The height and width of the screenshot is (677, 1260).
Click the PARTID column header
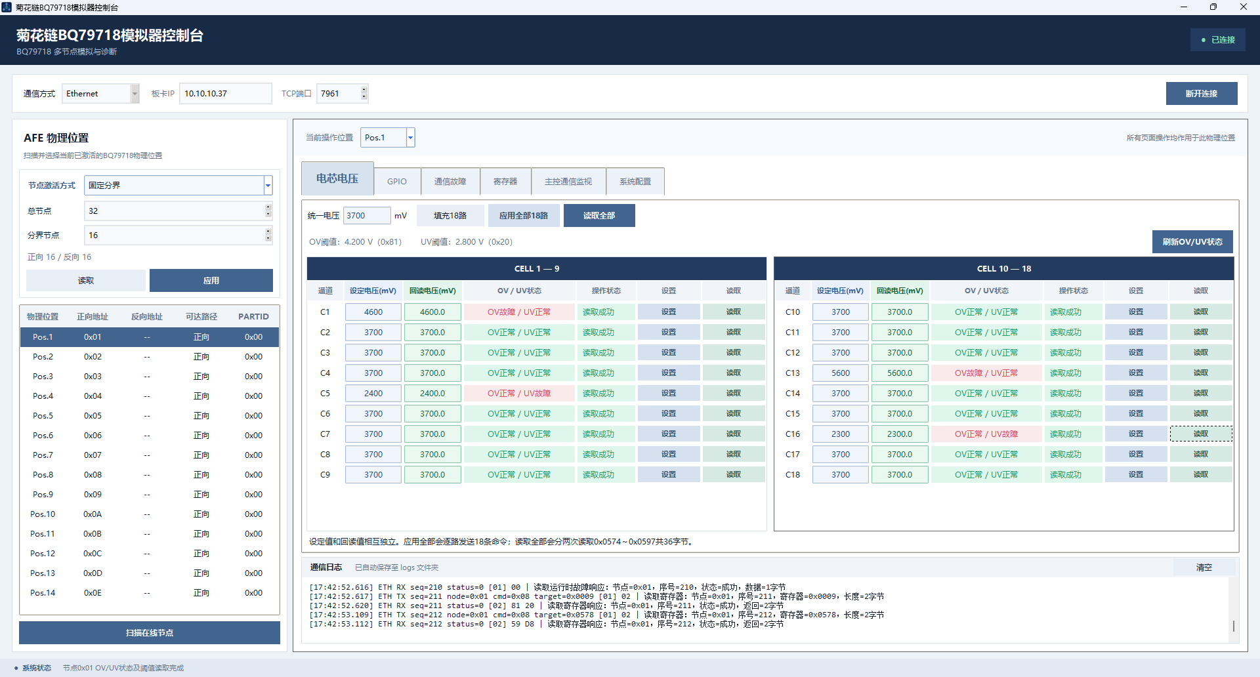[x=253, y=317]
